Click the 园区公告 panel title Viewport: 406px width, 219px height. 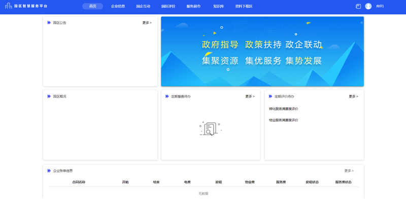pyautogui.click(x=59, y=23)
